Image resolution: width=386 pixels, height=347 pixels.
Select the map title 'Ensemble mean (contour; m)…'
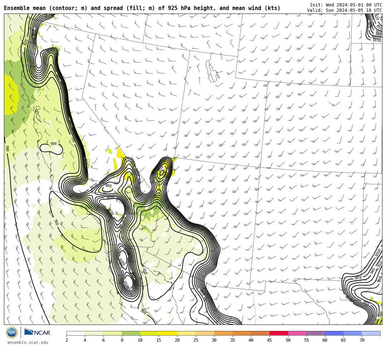tap(142, 8)
